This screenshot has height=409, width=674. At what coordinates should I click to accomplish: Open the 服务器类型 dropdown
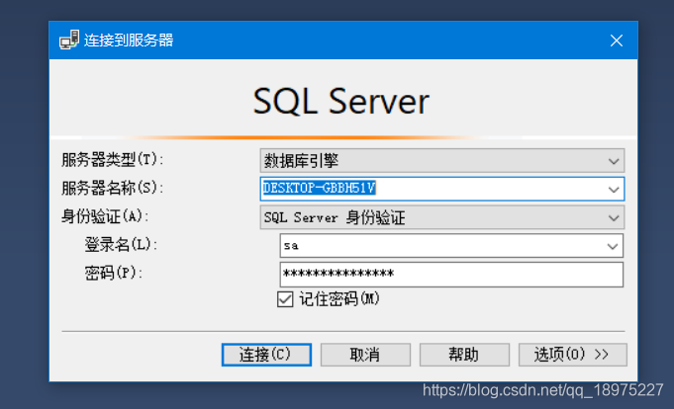pos(441,161)
